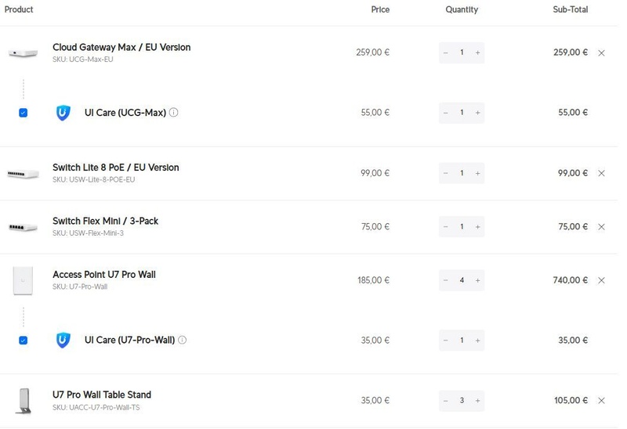Click the U7 Pro Wall Table Stand thumbnail
This screenshot has width=627, height=429.
coord(24,401)
